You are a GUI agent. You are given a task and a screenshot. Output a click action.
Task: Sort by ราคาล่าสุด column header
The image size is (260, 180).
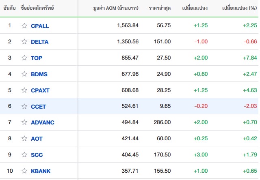[x=160, y=8]
